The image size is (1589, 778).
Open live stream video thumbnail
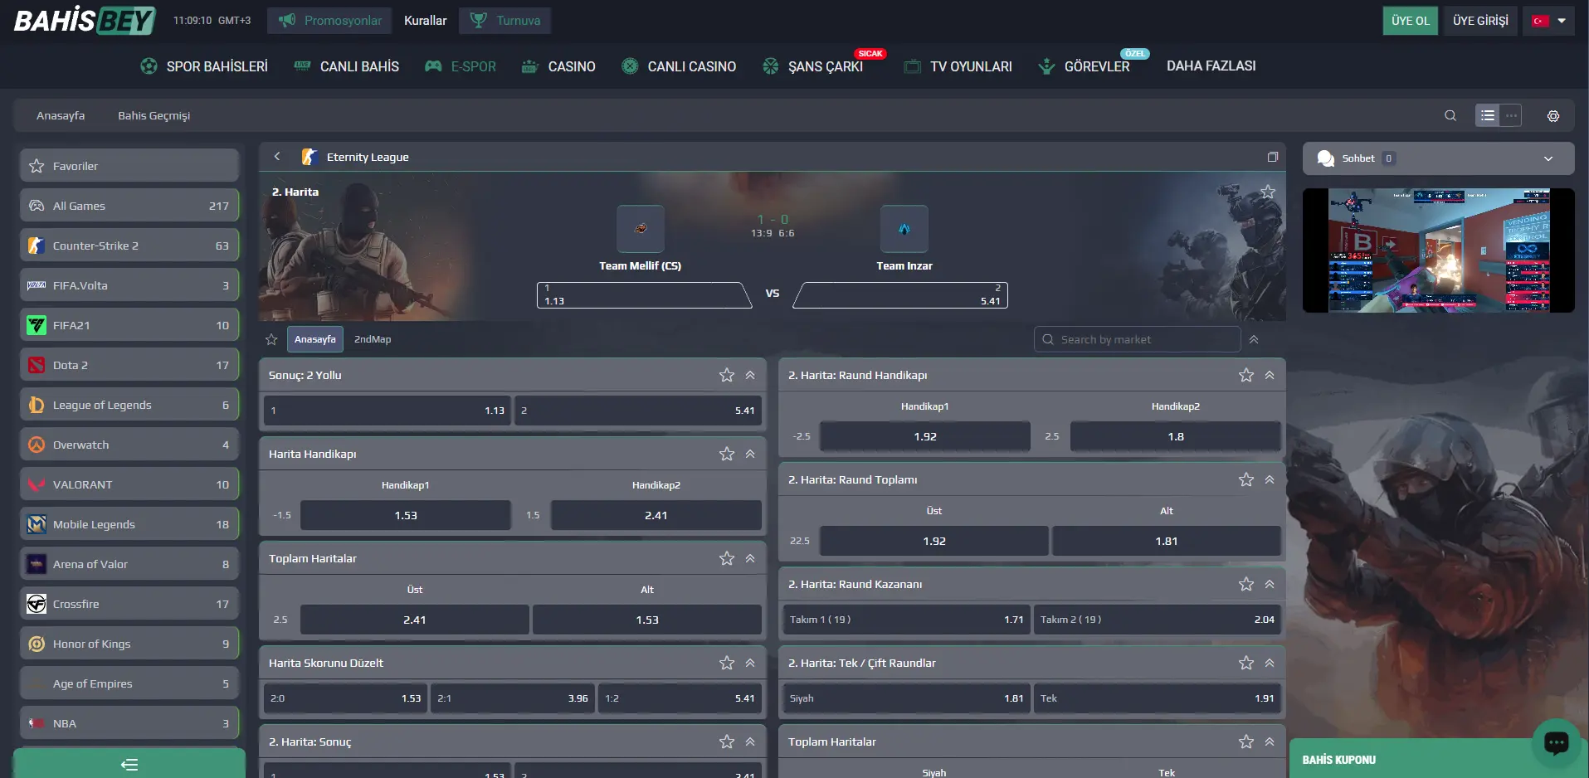click(1439, 250)
